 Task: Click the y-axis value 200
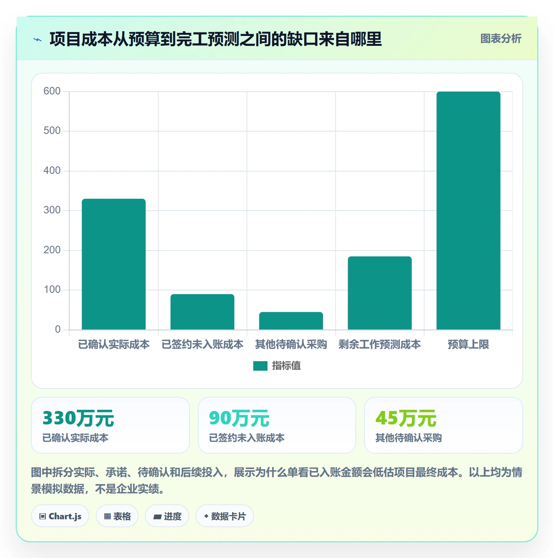pos(52,250)
